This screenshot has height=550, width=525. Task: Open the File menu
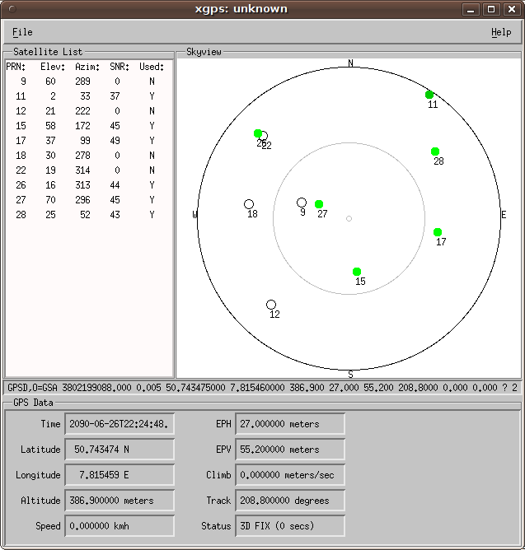pyautogui.click(x=22, y=32)
